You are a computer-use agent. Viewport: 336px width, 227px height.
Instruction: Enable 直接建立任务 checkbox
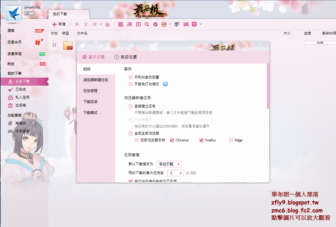[x=131, y=106]
